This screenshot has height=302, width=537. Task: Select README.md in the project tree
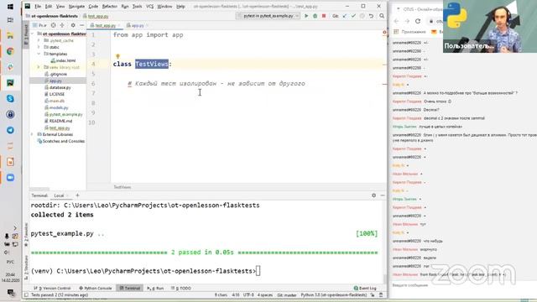click(x=58, y=121)
